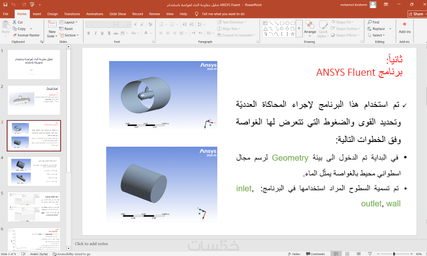Reset the slide layout
Viewport: 427px width, 256px height.
click(66, 29)
